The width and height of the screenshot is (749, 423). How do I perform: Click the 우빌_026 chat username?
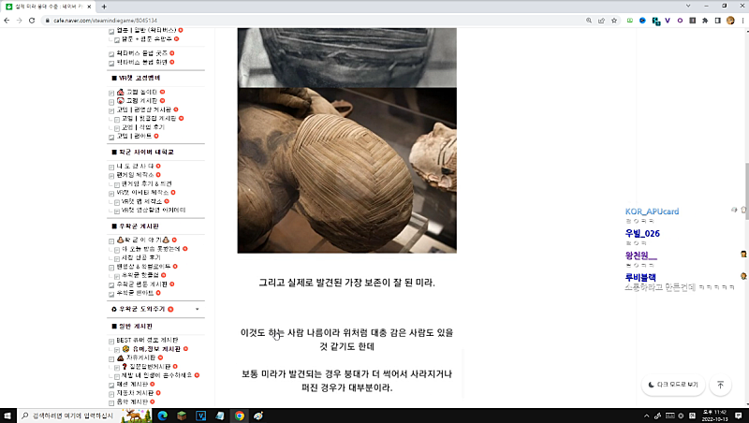642,233
